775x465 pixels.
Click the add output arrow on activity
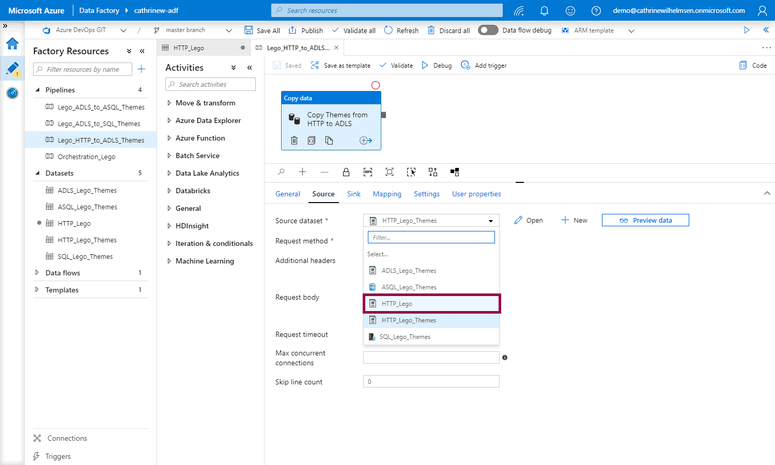366,141
